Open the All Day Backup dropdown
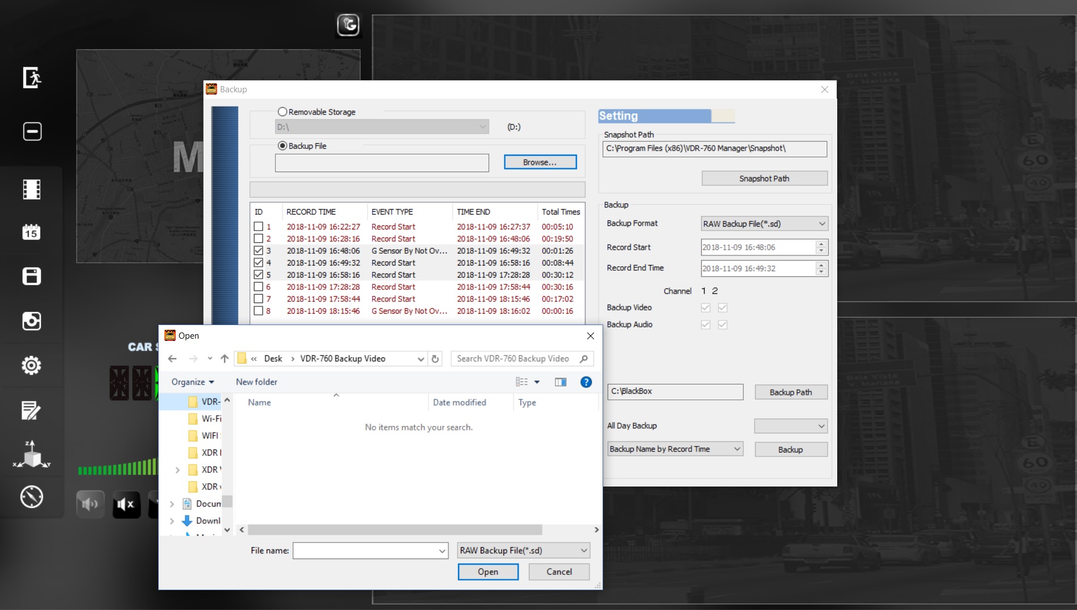Image resolution: width=1077 pixels, height=610 pixels. (x=791, y=426)
